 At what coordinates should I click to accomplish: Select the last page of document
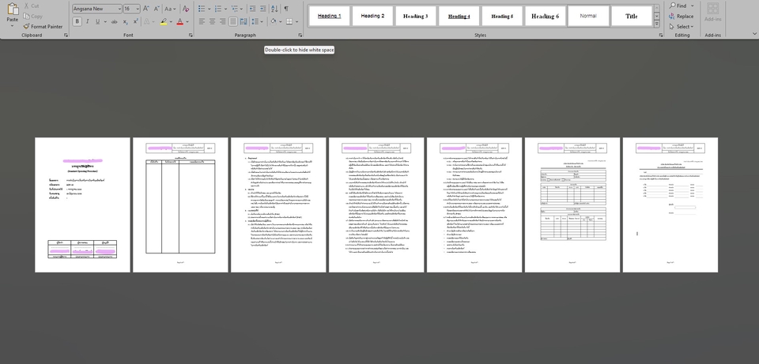(670, 205)
